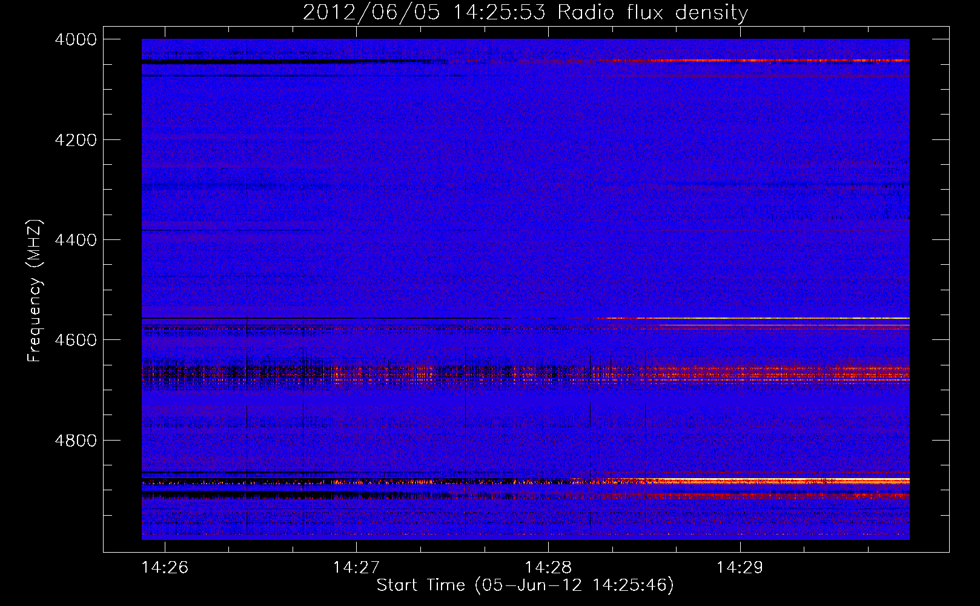Click the 14:26 time axis label
The width and height of the screenshot is (980, 606).
tap(165, 568)
